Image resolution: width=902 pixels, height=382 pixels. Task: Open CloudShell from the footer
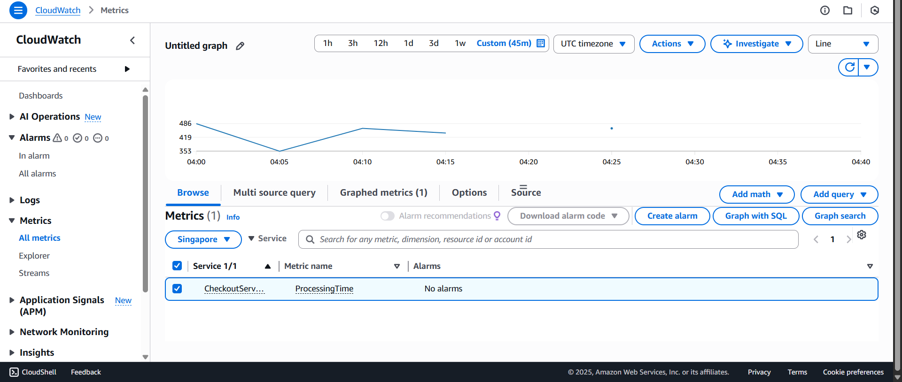point(33,372)
